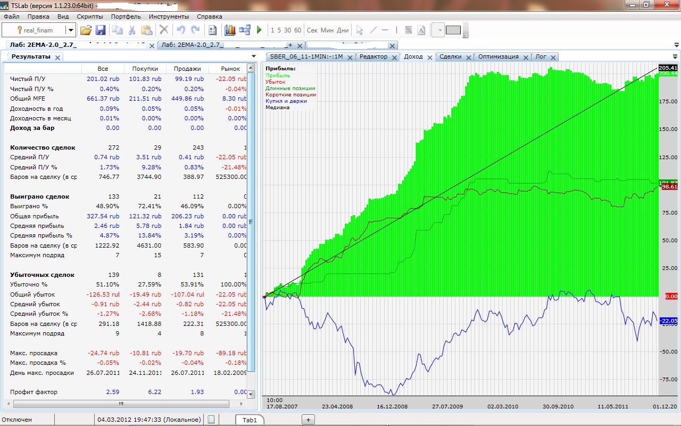Viewport: 681px width, 426px height.
Task: Click the drawing color swatch
Action: [x=453, y=30]
